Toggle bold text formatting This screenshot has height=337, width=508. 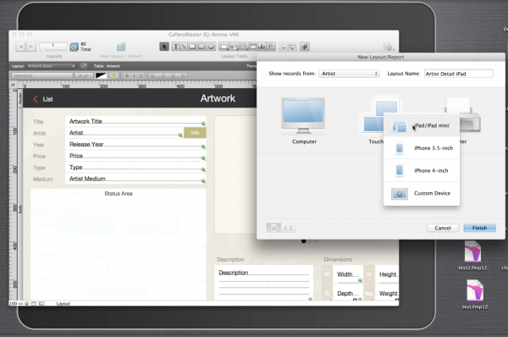click(x=127, y=75)
